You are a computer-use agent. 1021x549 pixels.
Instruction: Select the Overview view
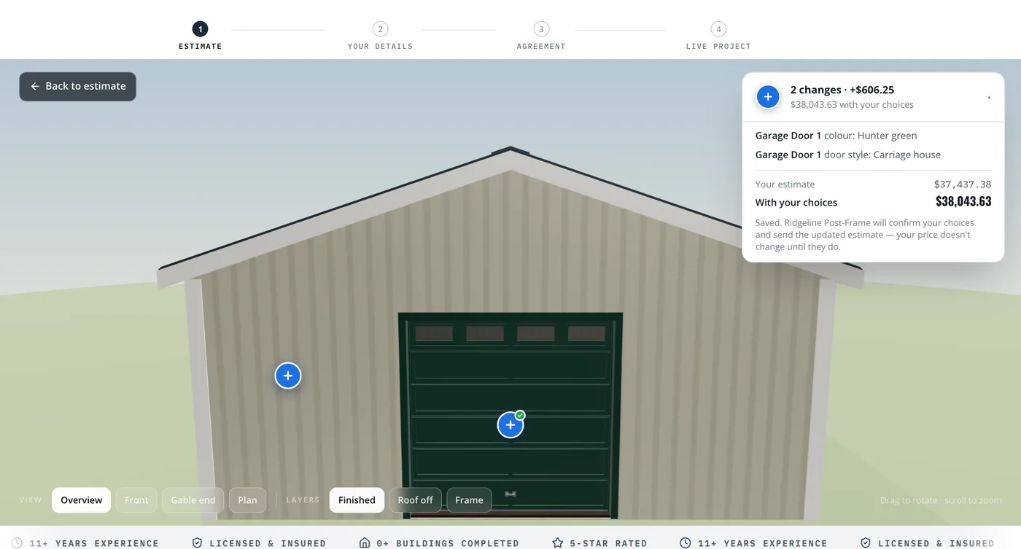point(82,500)
